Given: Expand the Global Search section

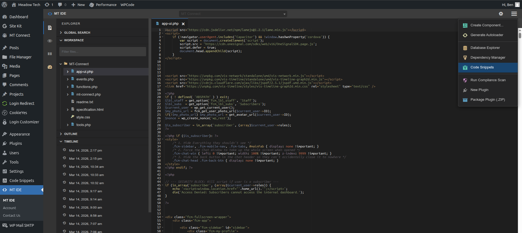Looking at the screenshot, I should click(102, 33).
